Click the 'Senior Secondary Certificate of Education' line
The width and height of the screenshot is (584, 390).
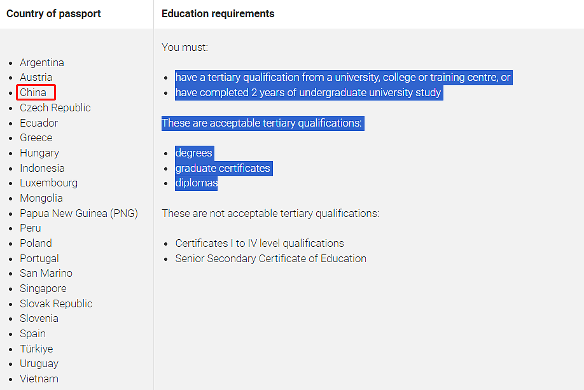point(271,258)
